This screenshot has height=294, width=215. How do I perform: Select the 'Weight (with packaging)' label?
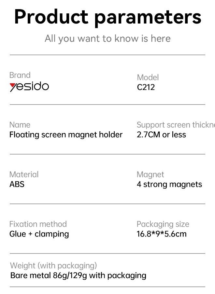pyautogui.click(x=53, y=266)
